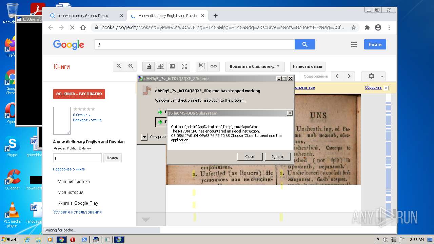Switch to two-page view

click(160, 66)
